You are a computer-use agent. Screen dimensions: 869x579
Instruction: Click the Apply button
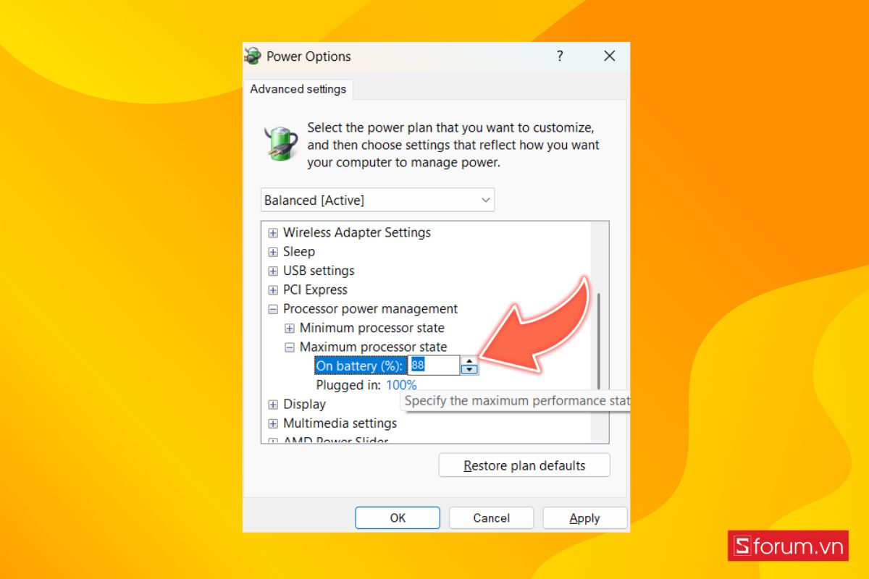point(584,517)
